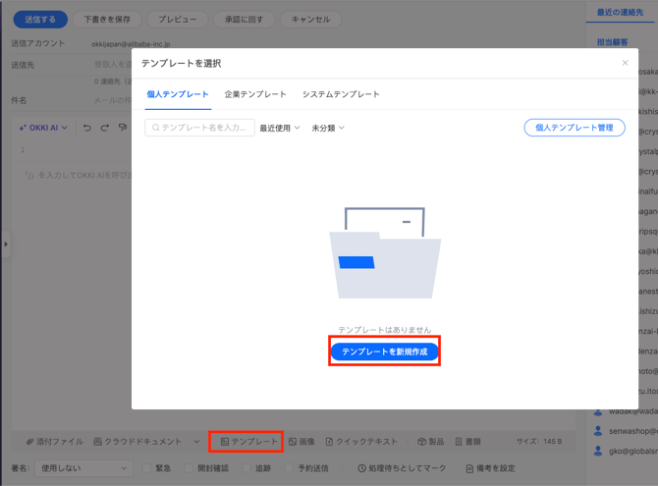658x486 pixels.
Task: Switch to the システムテンプレート tab
Action: pos(341,94)
